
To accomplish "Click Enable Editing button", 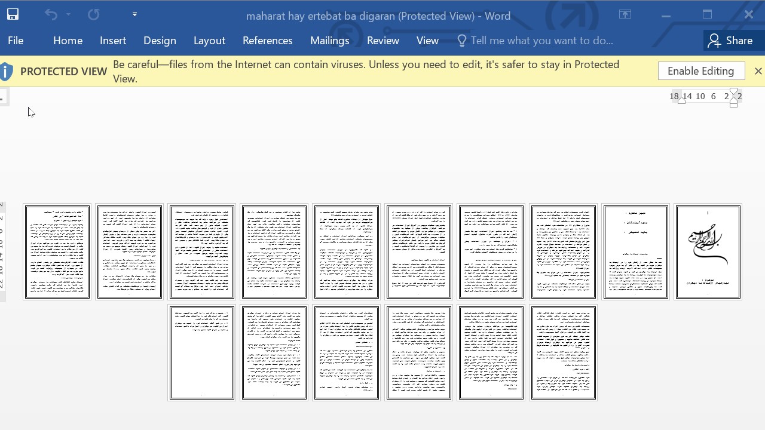I will pyautogui.click(x=701, y=71).
